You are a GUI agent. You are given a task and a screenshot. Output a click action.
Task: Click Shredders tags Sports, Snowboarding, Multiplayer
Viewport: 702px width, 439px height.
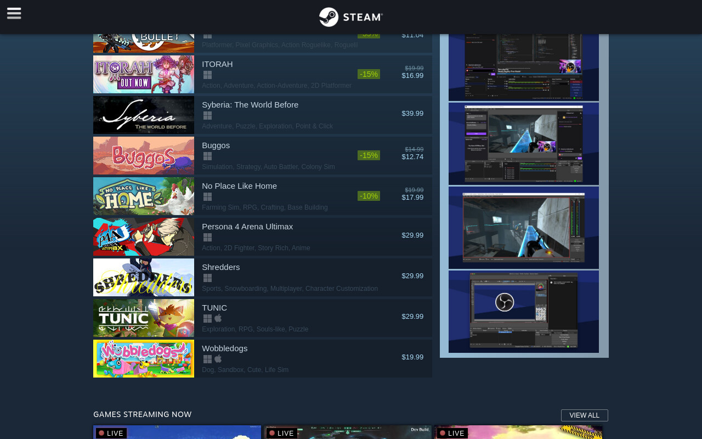290,289
